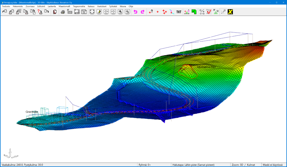Open the Tiegeometria menu
This screenshot has height=167, width=287.
pos(79,6)
